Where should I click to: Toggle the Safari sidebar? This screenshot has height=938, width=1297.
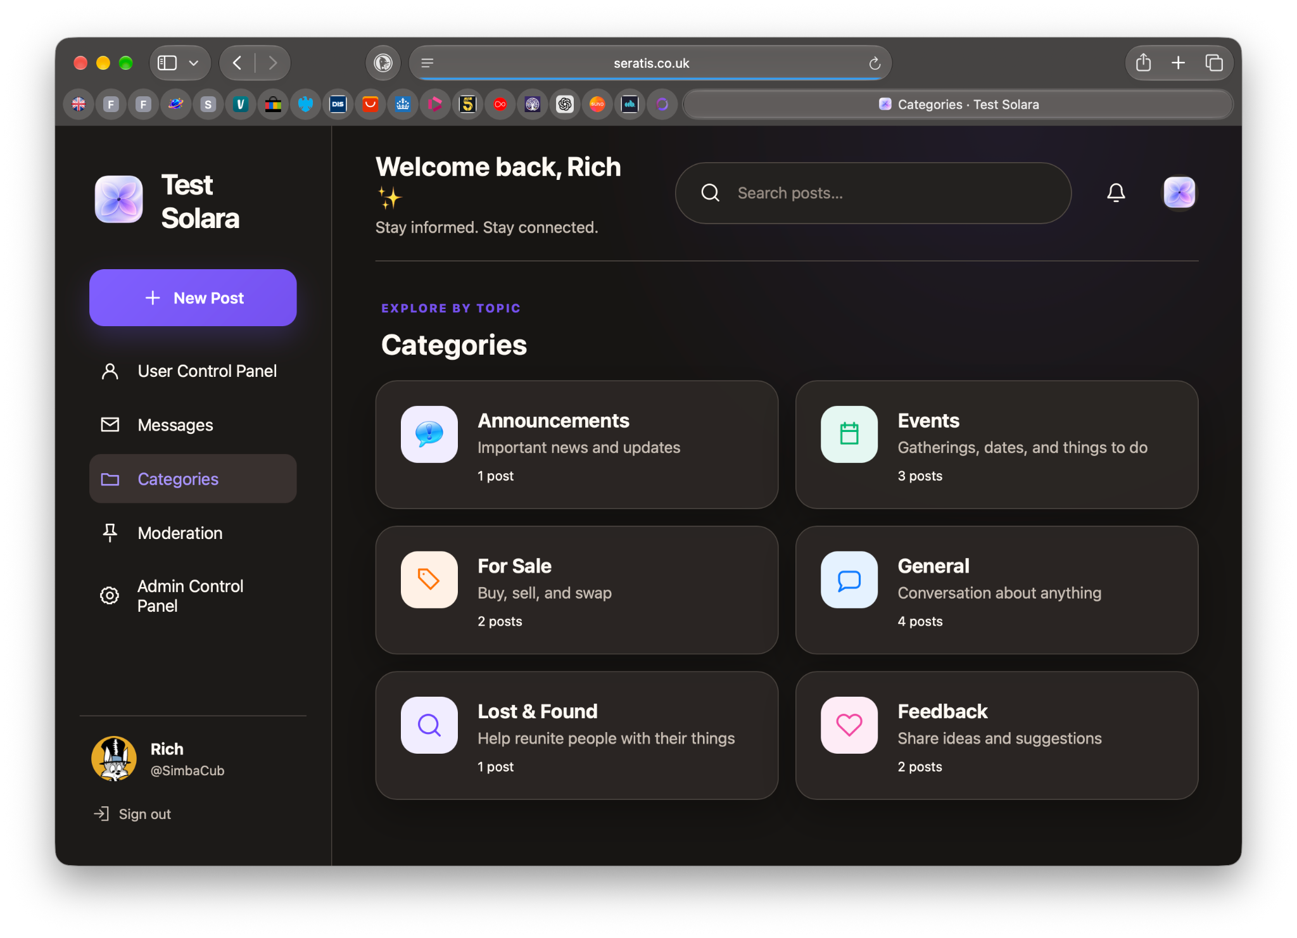click(167, 63)
